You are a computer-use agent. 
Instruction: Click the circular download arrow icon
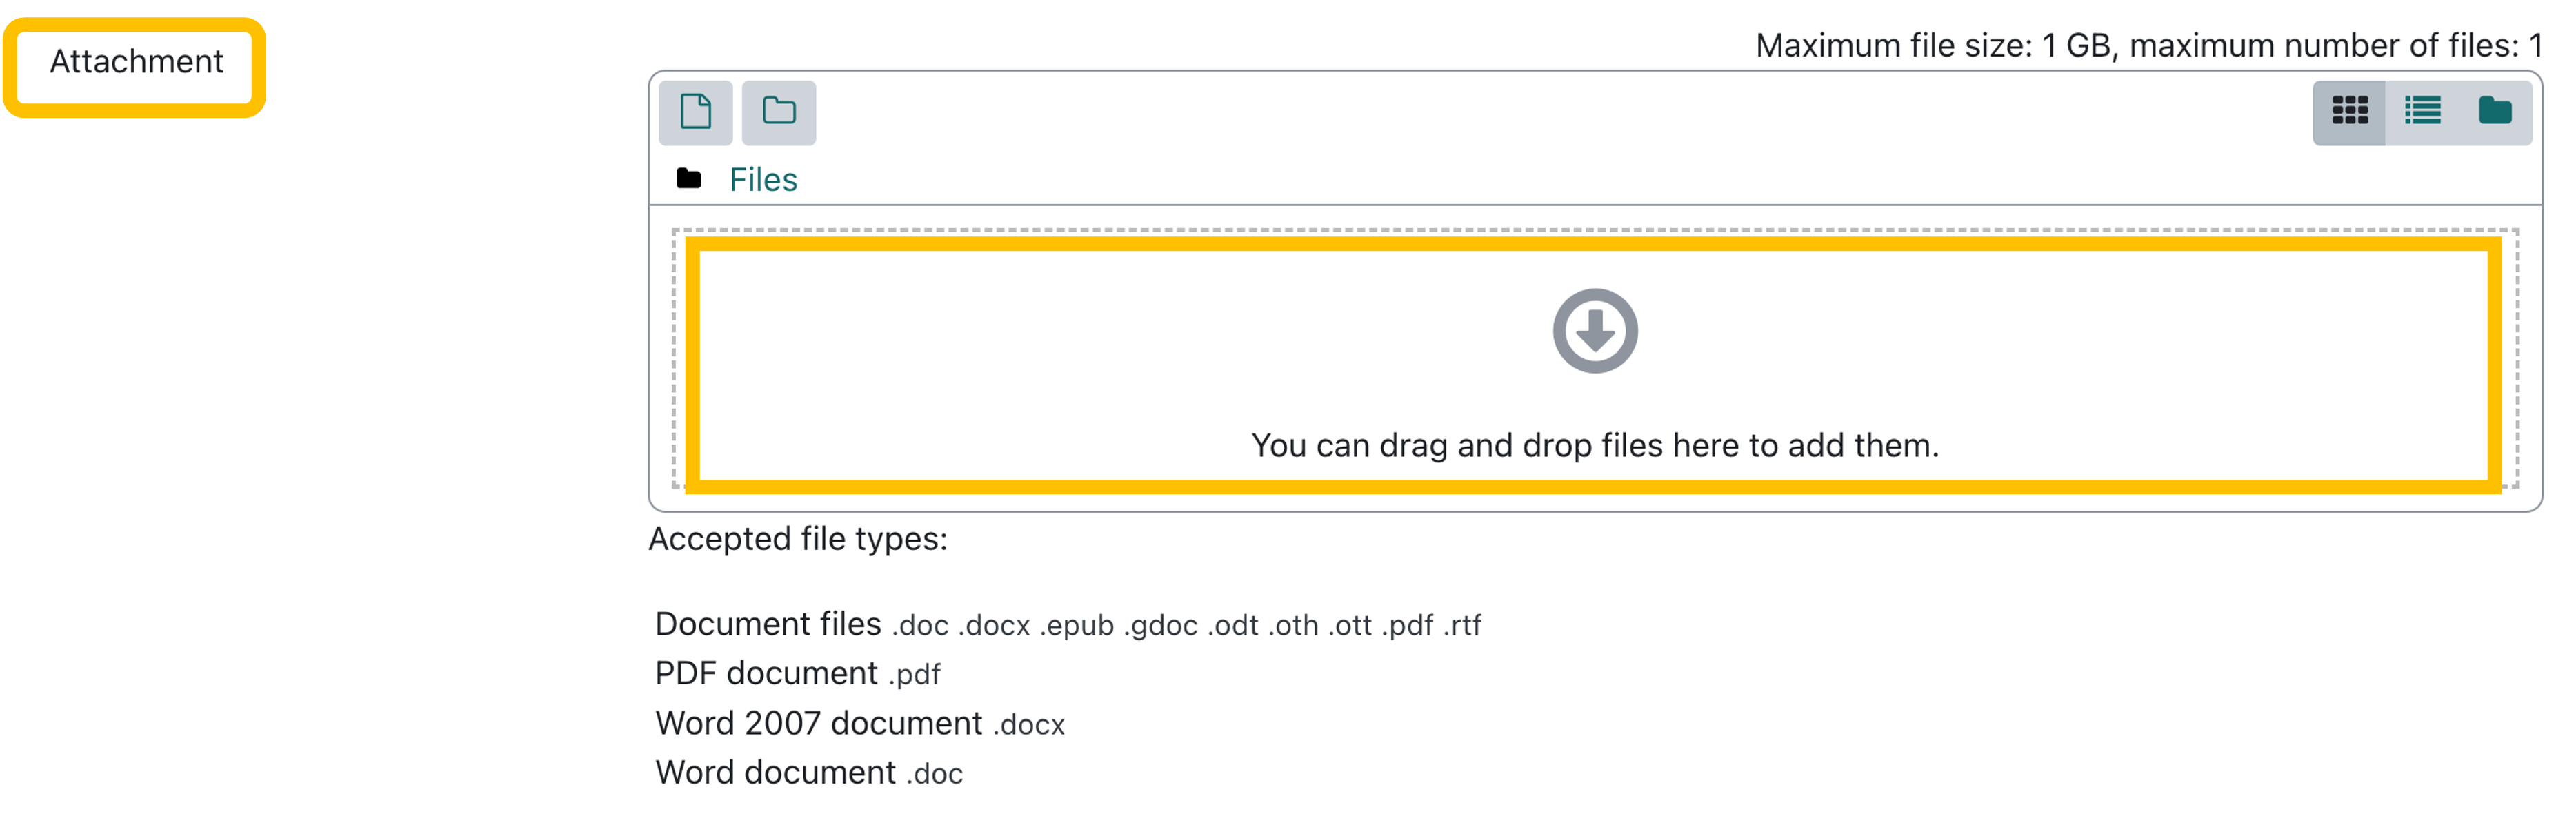(1595, 331)
